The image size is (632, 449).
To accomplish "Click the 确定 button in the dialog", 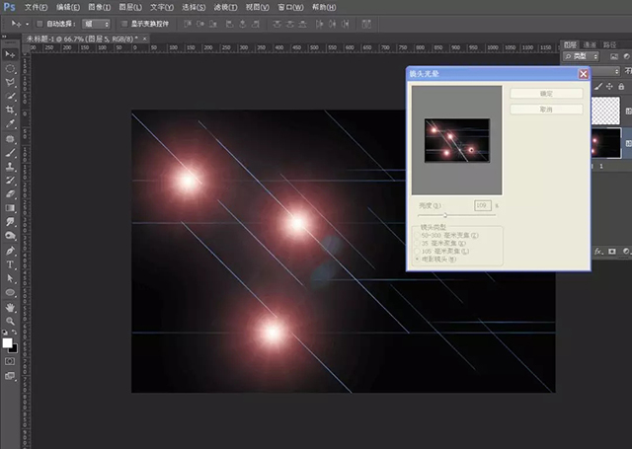I will pos(546,94).
